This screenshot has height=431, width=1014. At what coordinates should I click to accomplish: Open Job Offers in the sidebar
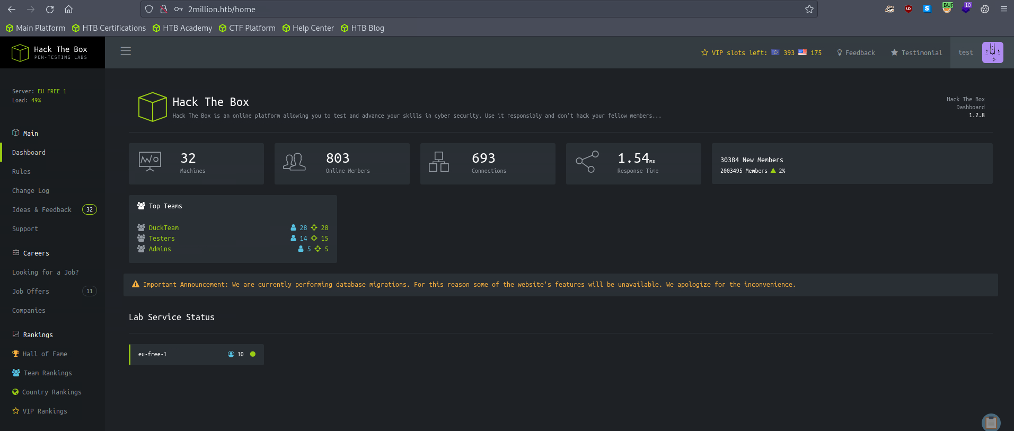31,291
